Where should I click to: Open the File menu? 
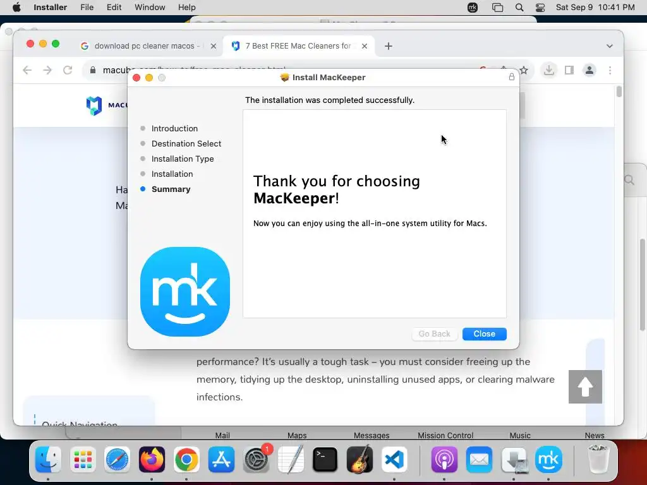click(x=87, y=8)
